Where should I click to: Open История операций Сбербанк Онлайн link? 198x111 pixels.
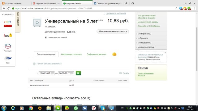click(x=146, y=17)
